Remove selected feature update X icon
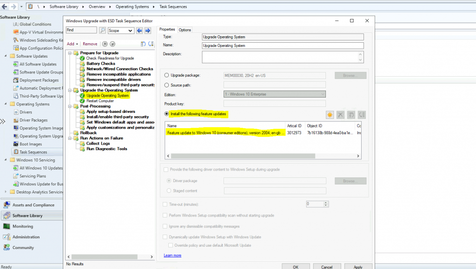This screenshot has height=269, width=476. pos(340,115)
